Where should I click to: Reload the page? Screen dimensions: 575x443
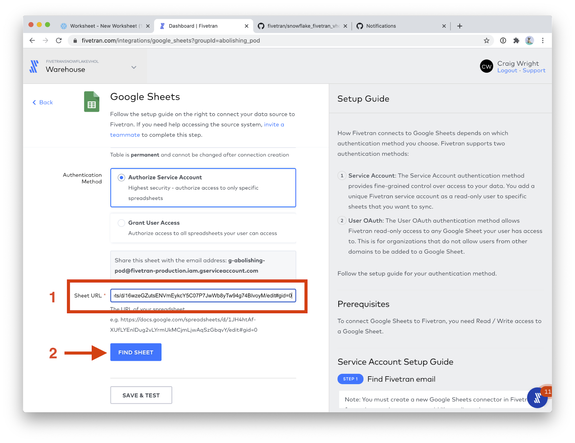click(x=59, y=41)
